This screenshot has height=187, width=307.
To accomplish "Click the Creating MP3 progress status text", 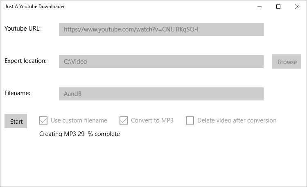I will [x=79, y=134].
